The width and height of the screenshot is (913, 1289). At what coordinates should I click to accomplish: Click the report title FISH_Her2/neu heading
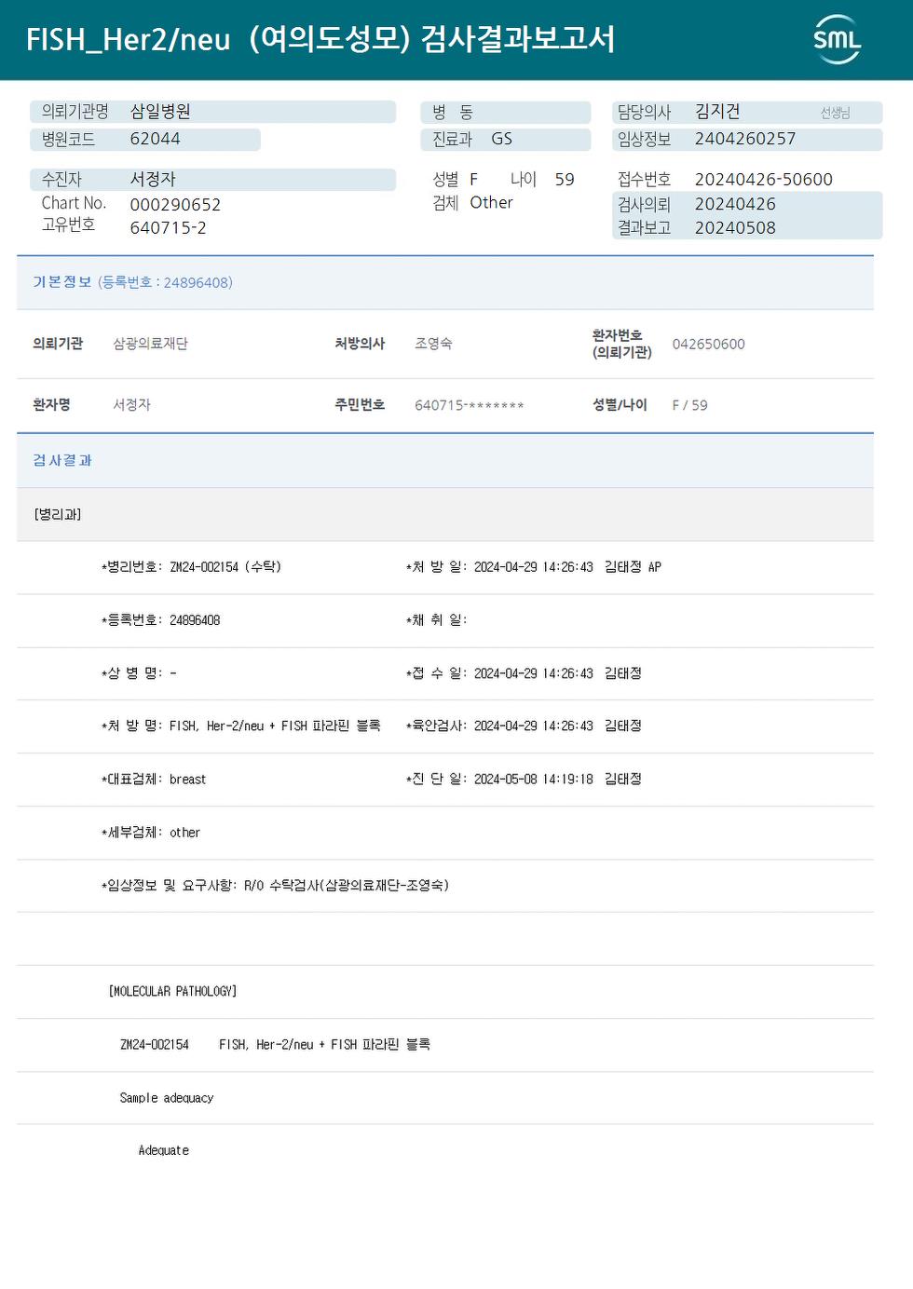pyautogui.click(x=320, y=39)
